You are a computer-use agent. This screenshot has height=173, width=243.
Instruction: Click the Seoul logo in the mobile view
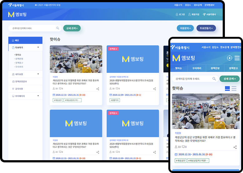pos(180,47)
